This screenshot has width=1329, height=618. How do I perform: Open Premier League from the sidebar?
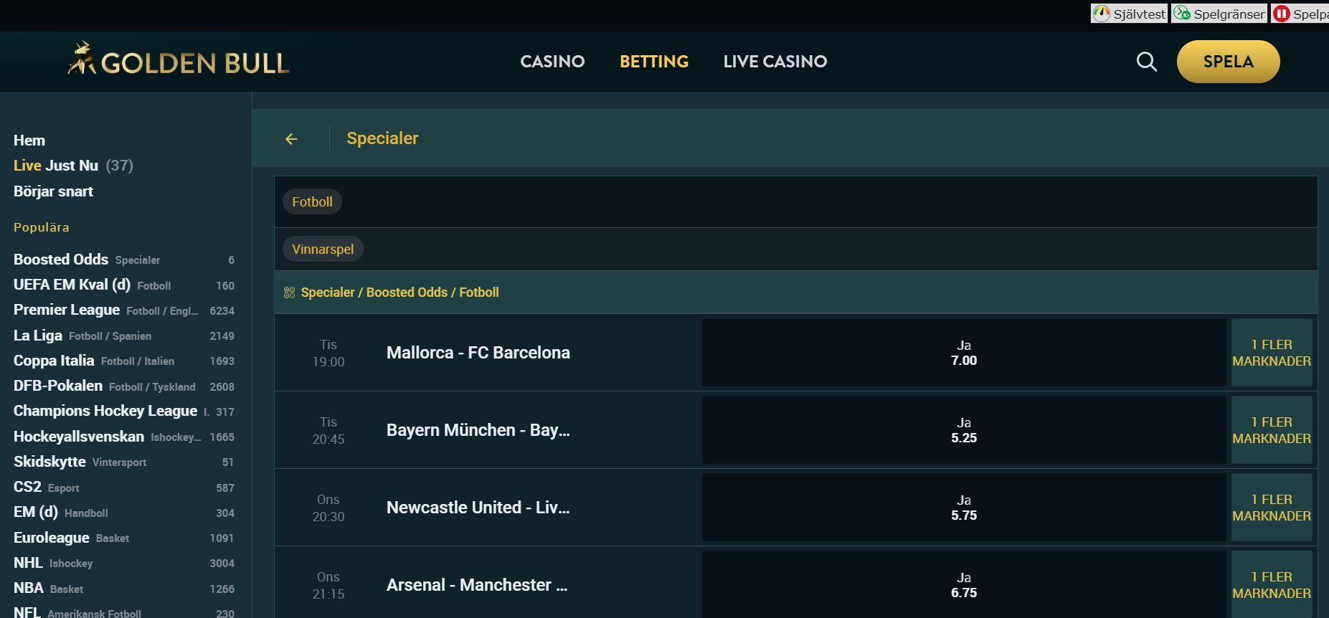(x=67, y=310)
